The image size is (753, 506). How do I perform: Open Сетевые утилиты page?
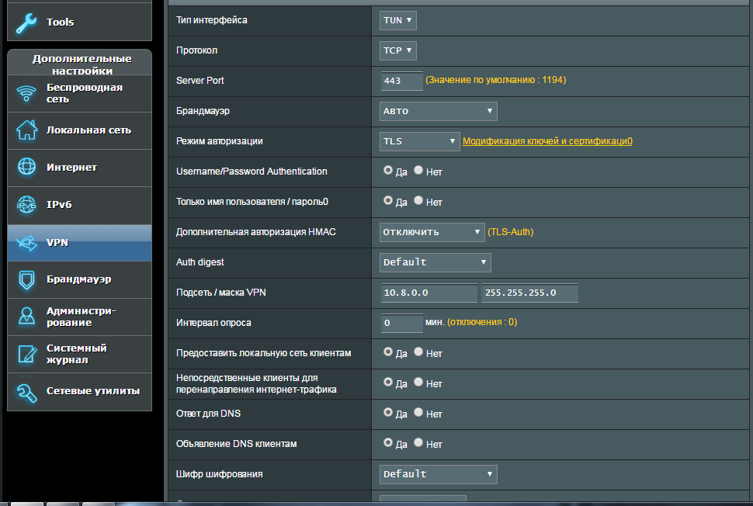coord(80,392)
